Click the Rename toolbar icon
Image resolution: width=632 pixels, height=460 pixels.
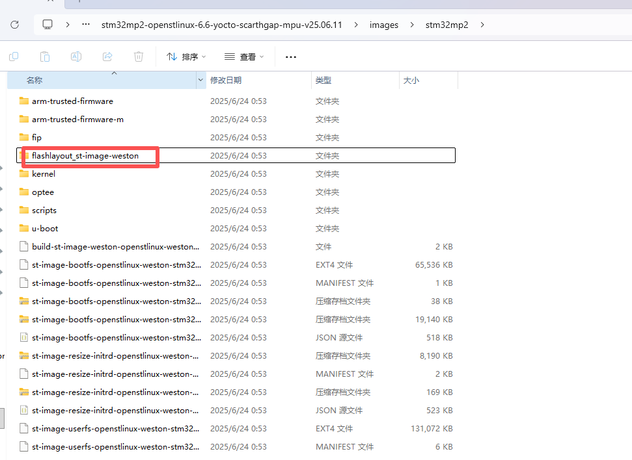pyautogui.click(x=76, y=57)
